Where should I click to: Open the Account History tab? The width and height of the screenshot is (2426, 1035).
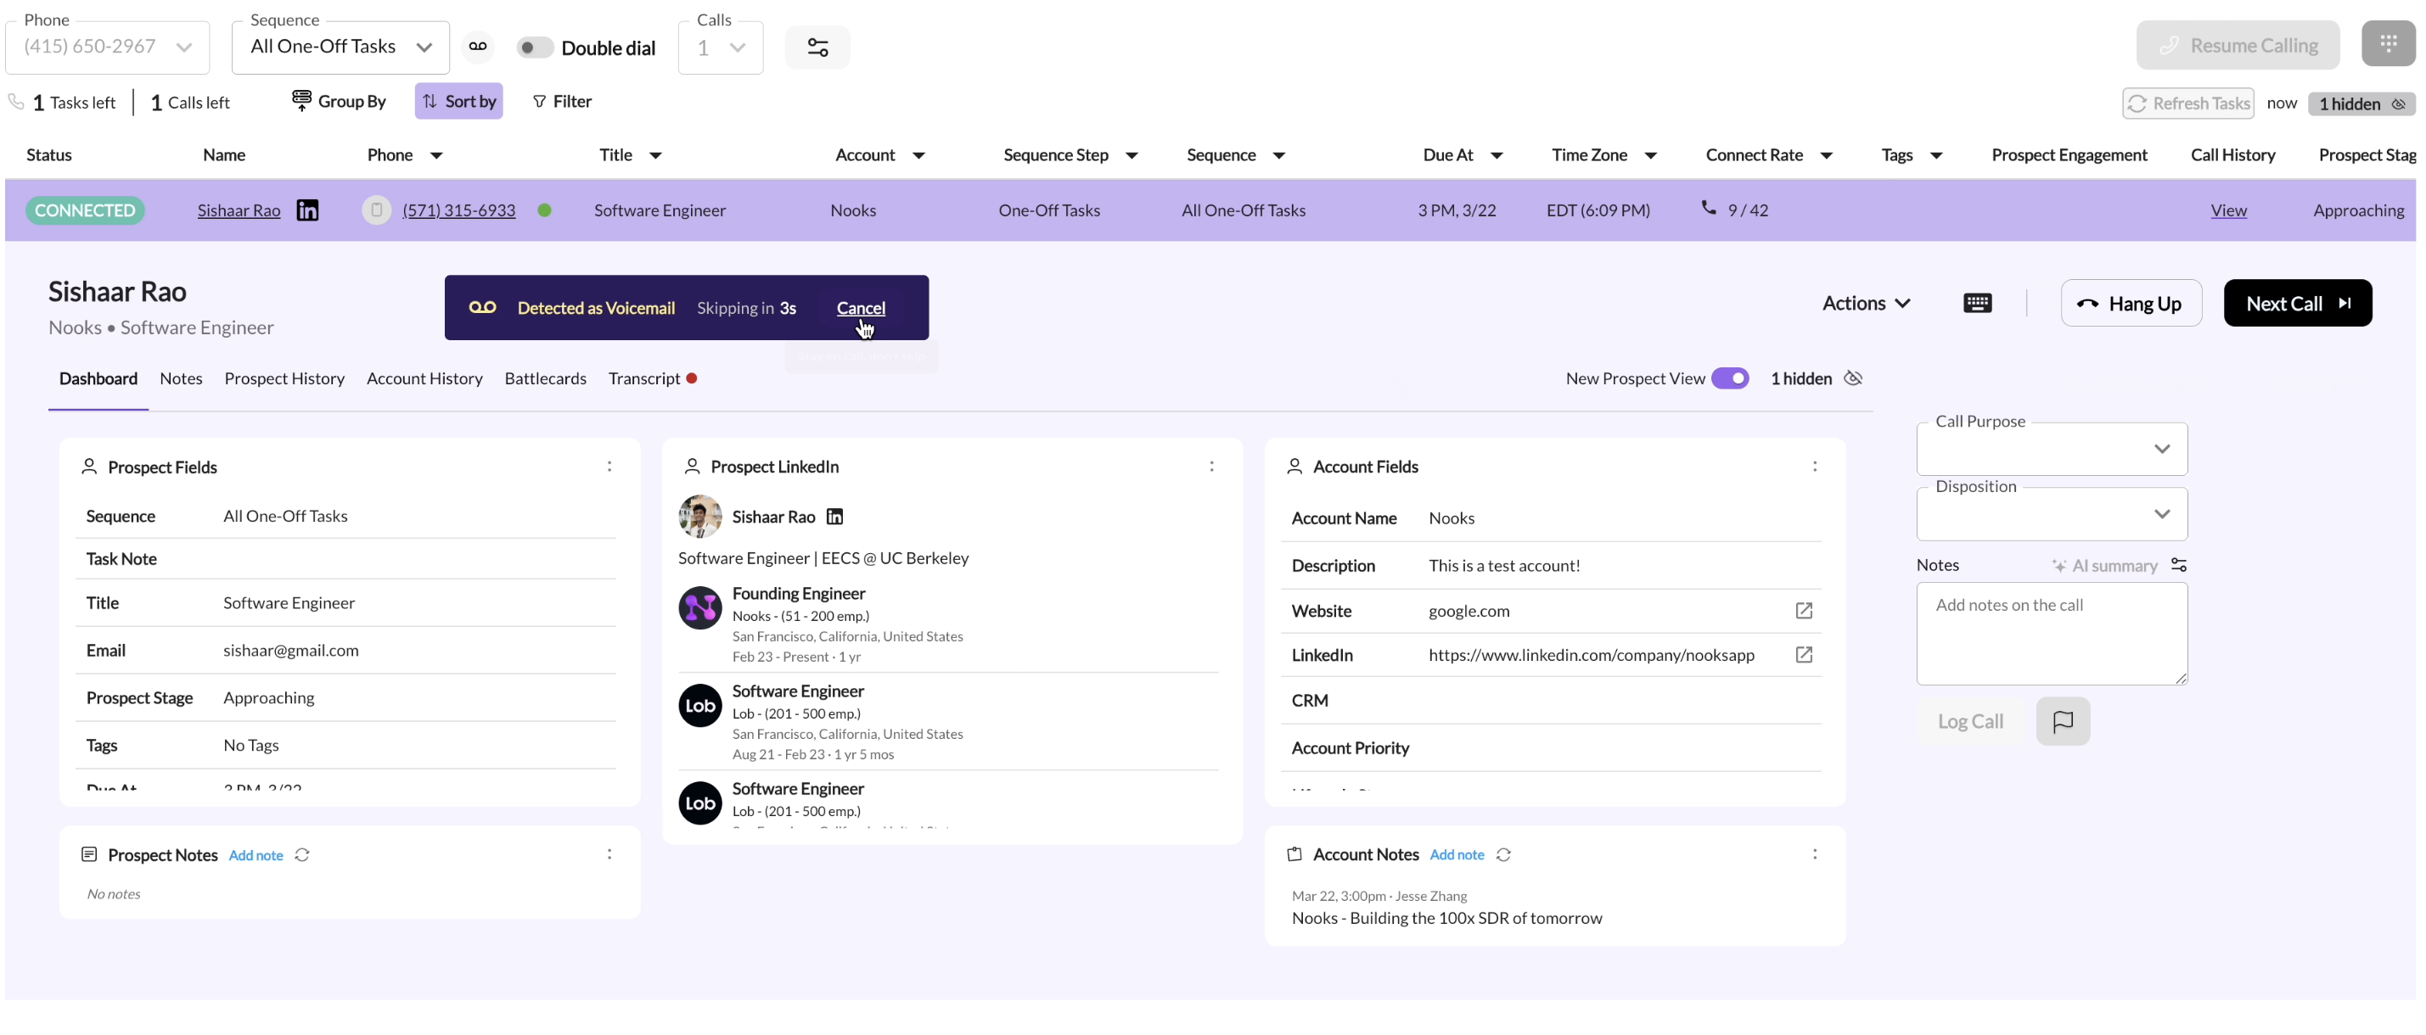[x=424, y=378]
